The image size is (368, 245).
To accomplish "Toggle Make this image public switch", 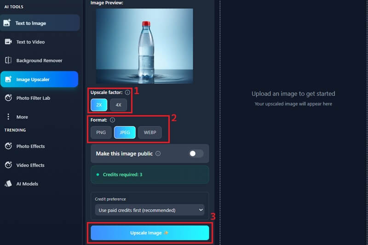I will (196, 154).
